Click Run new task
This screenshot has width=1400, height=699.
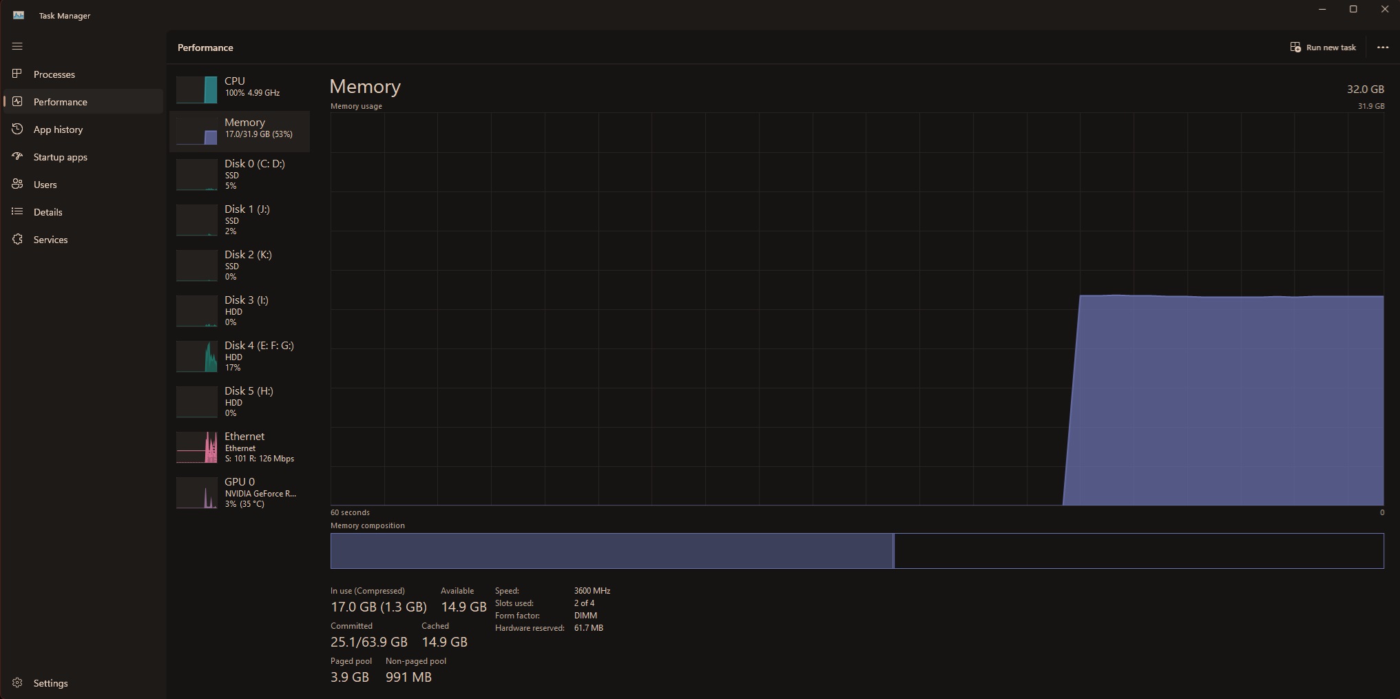(x=1323, y=47)
